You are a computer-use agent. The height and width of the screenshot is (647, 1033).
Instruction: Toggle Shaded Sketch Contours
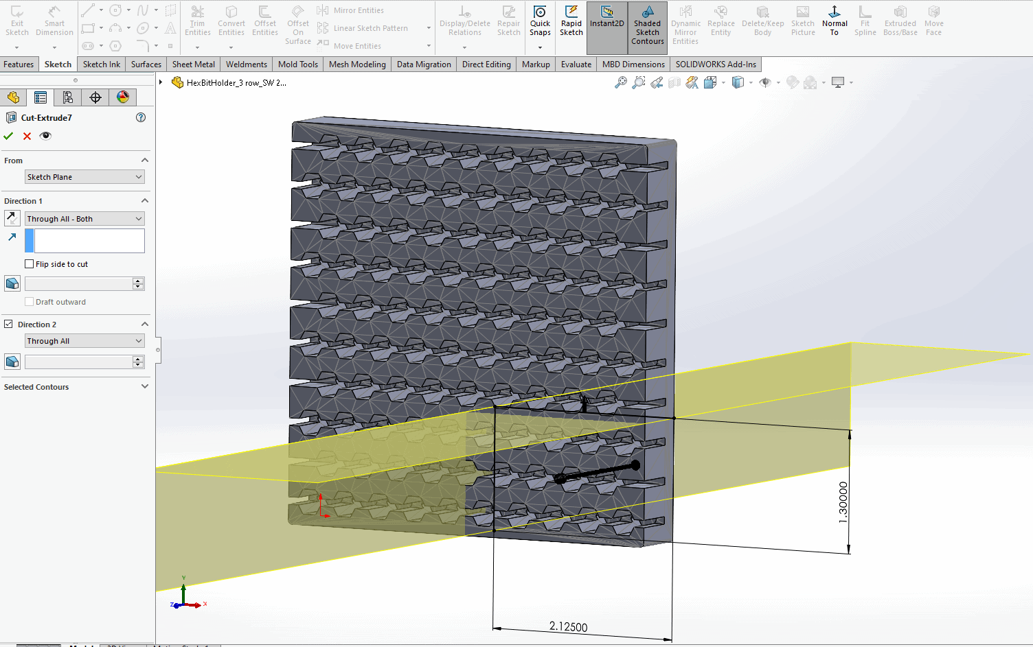tap(648, 26)
